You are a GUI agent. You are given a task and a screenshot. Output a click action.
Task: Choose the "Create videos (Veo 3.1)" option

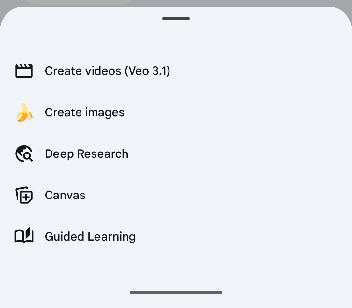pyautogui.click(x=107, y=71)
